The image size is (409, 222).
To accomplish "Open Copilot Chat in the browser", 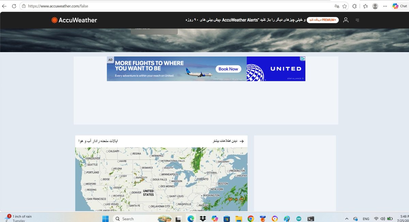I will point(400,6).
